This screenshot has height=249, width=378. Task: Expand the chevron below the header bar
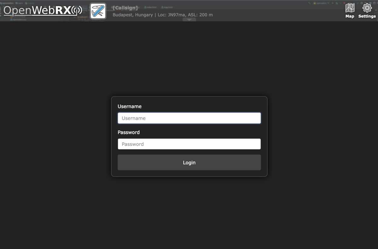[x=189, y=19]
